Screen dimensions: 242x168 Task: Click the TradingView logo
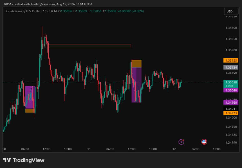coord(24,160)
